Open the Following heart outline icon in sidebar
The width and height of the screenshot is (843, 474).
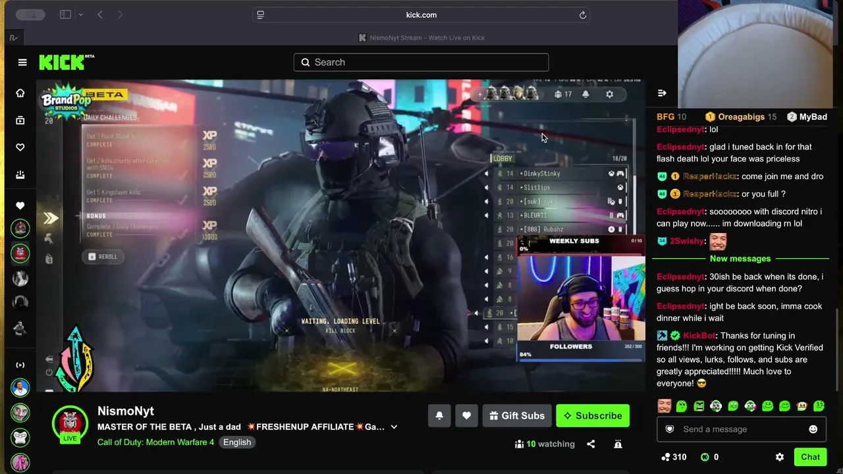click(20, 147)
